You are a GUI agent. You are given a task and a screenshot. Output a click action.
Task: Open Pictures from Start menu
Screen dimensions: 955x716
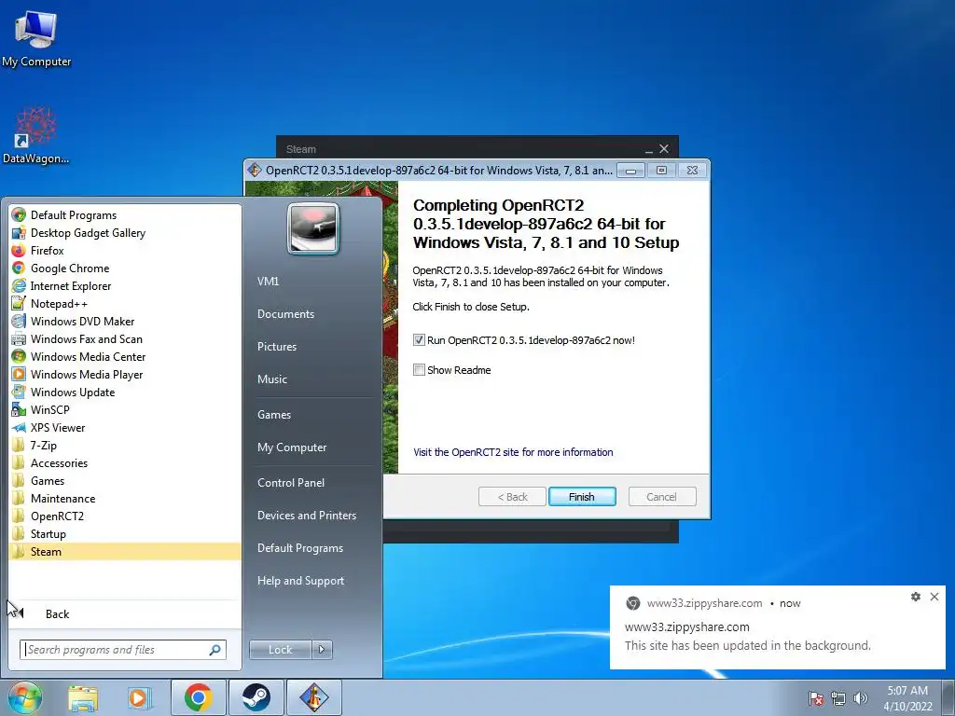276,347
